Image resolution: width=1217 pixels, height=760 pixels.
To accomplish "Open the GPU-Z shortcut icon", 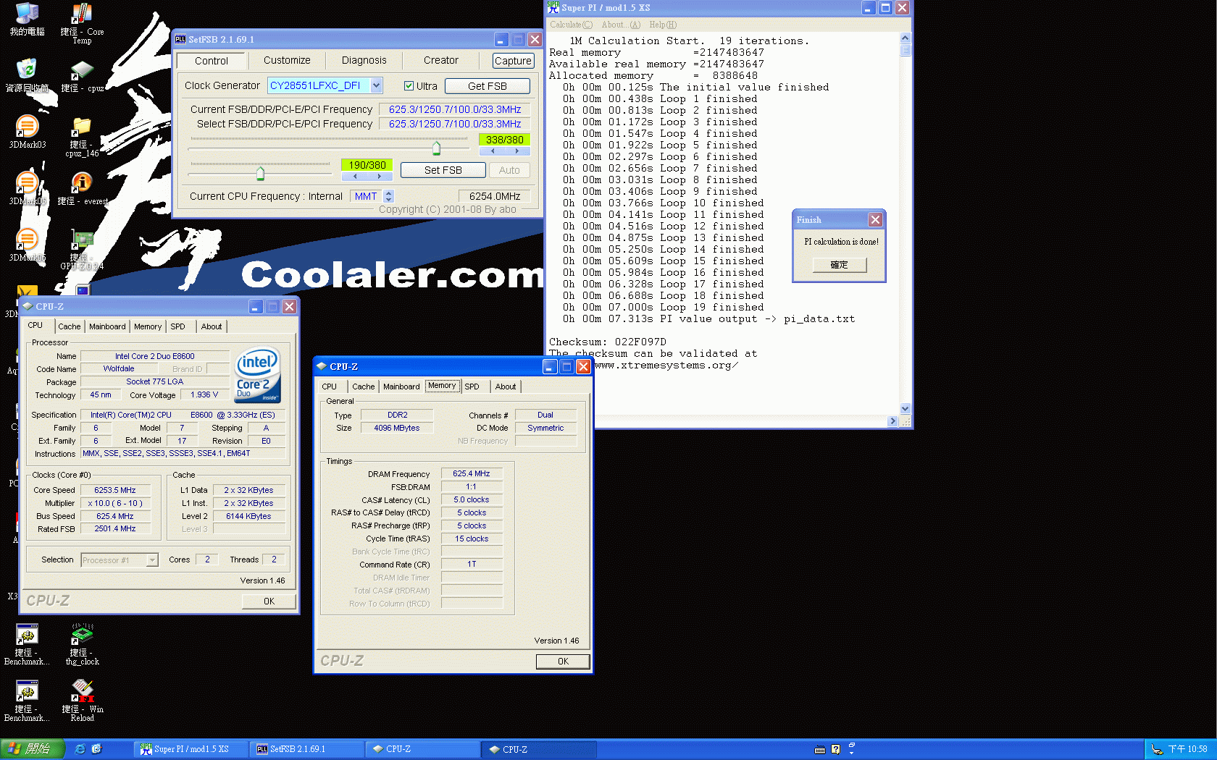I will point(82,250).
